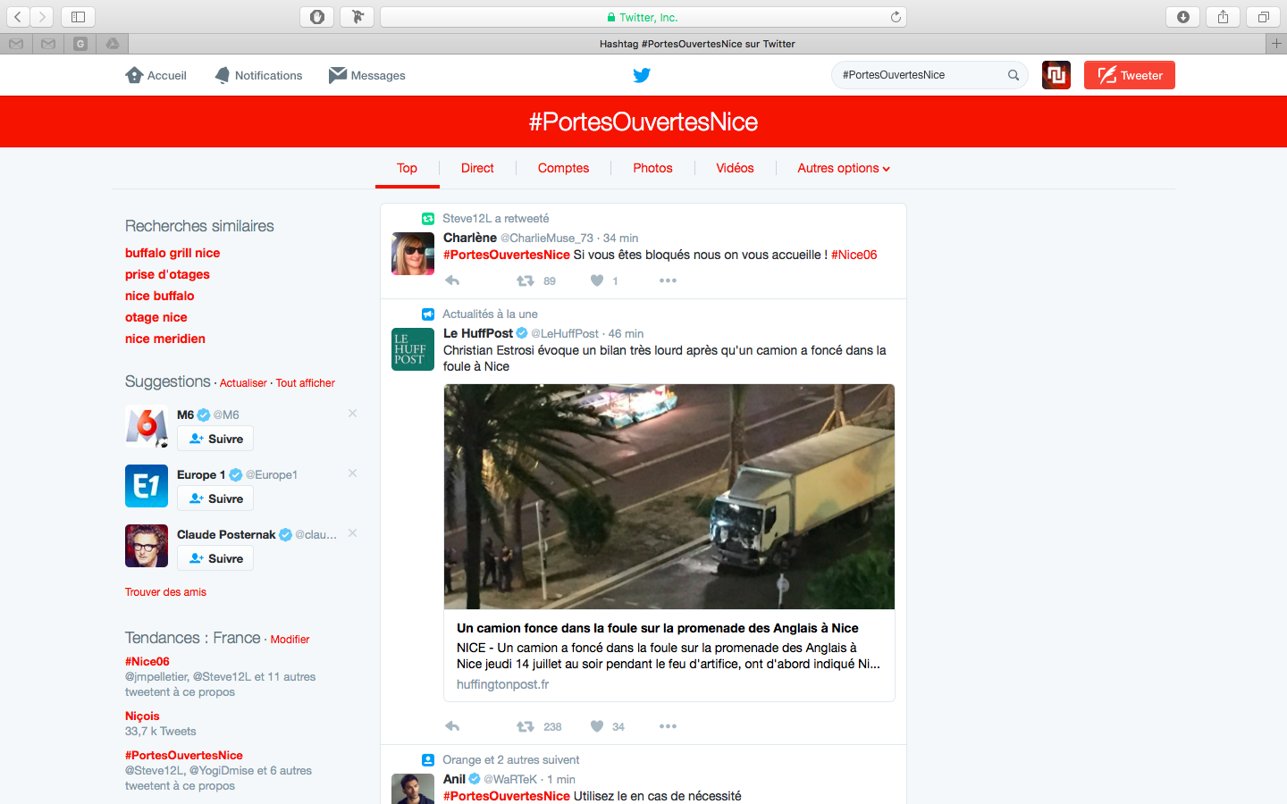
Task: Retweet Le HuffPost tweet with 238 retweets
Action: pyautogui.click(x=526, y=726)
